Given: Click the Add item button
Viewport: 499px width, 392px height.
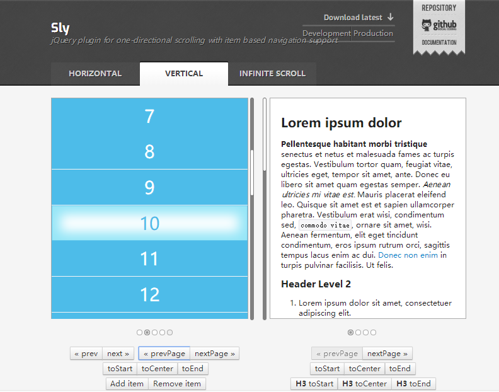Looking at the screenshot, I should (127, 383).
